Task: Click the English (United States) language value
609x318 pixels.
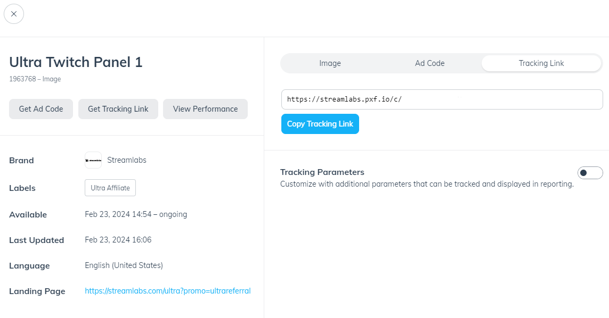Action: pyautogui.click(x=124, y=265)
